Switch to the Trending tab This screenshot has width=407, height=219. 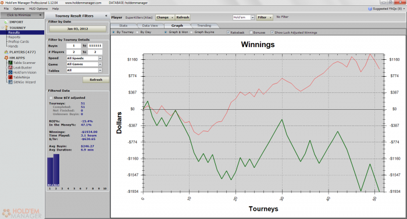coord(204,26)
